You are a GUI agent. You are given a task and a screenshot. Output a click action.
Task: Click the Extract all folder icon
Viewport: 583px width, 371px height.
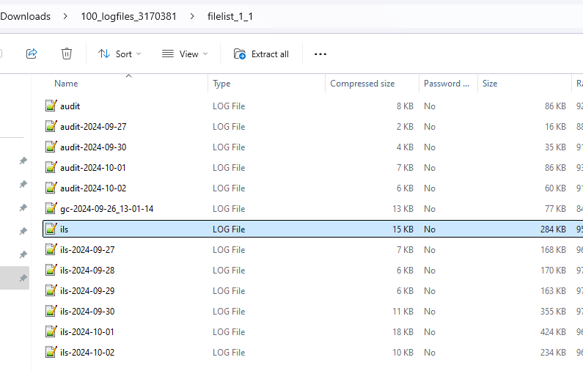point(240,54)
